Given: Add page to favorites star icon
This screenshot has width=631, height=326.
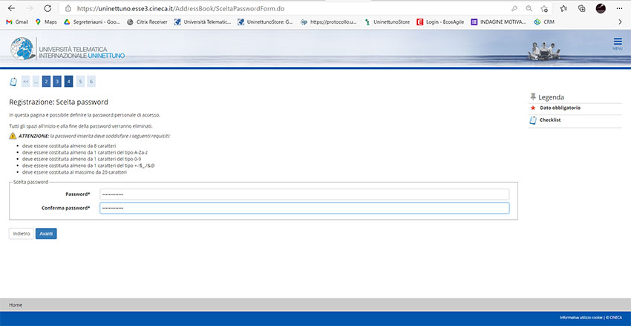Looking at the screenshot, I should pyautogui.click(x=544, y=8).
